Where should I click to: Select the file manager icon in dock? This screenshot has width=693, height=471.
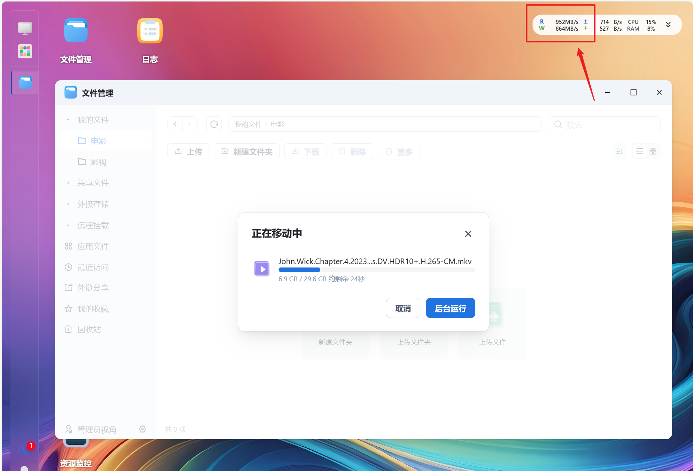point(25,82)
